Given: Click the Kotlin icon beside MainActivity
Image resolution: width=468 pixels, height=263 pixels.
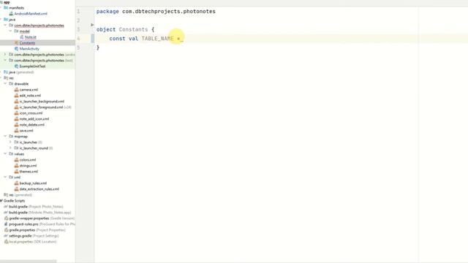Looking at the screenshot, I should click(16, 49).
